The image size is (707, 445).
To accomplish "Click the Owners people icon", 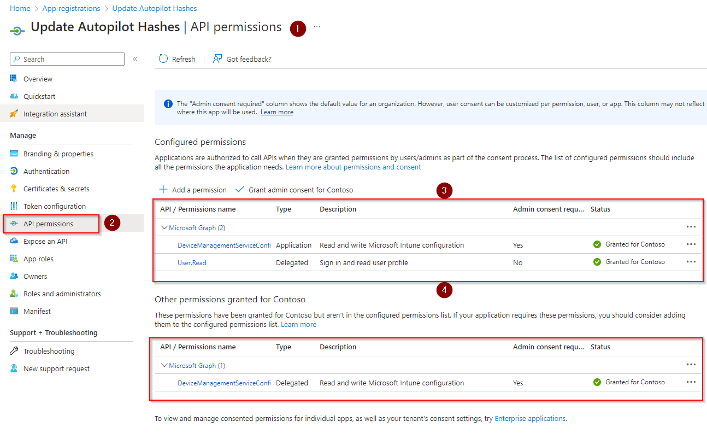I will pyautogui.click(x=14, y=276).
